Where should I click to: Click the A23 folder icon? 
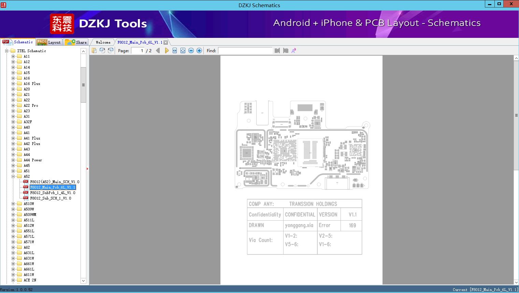click(19, 111)
